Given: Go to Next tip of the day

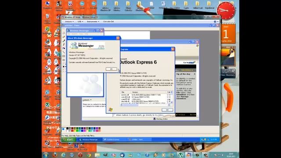Looking at the screenshot, I should (x=193, y=115).
